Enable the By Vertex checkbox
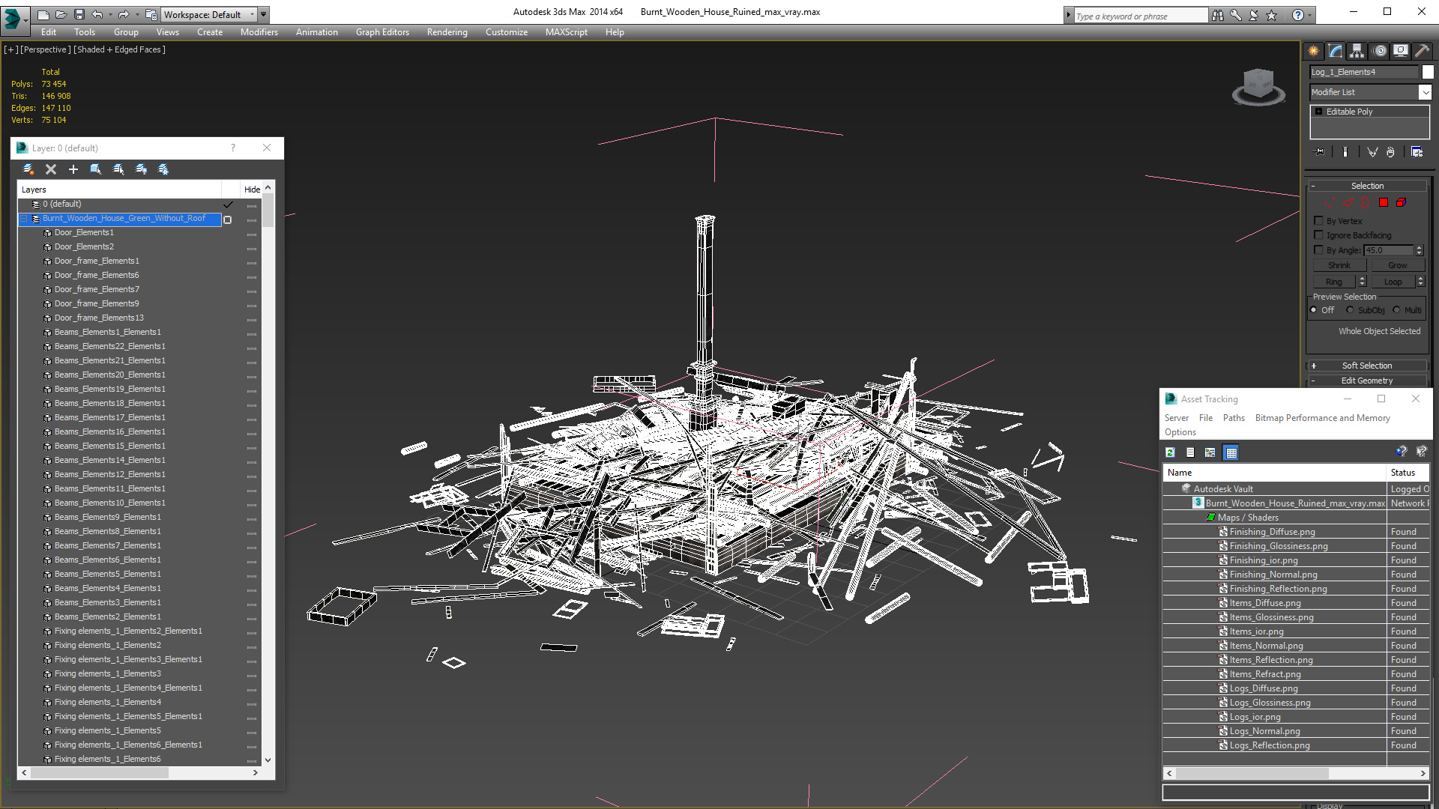Viewport: 1439px width, 809px height. tap(1319, 221)
